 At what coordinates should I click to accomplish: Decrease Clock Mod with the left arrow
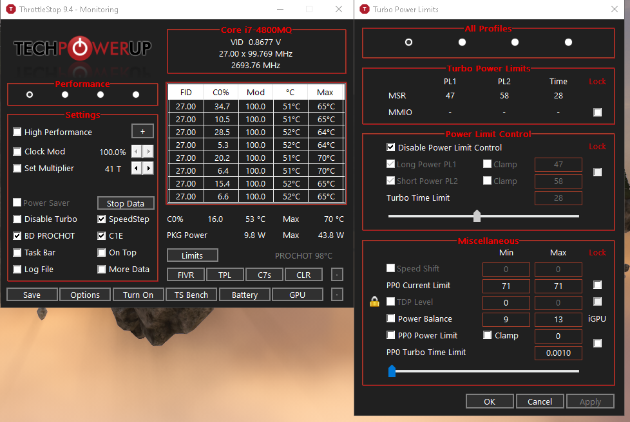(x=137, y=151)
